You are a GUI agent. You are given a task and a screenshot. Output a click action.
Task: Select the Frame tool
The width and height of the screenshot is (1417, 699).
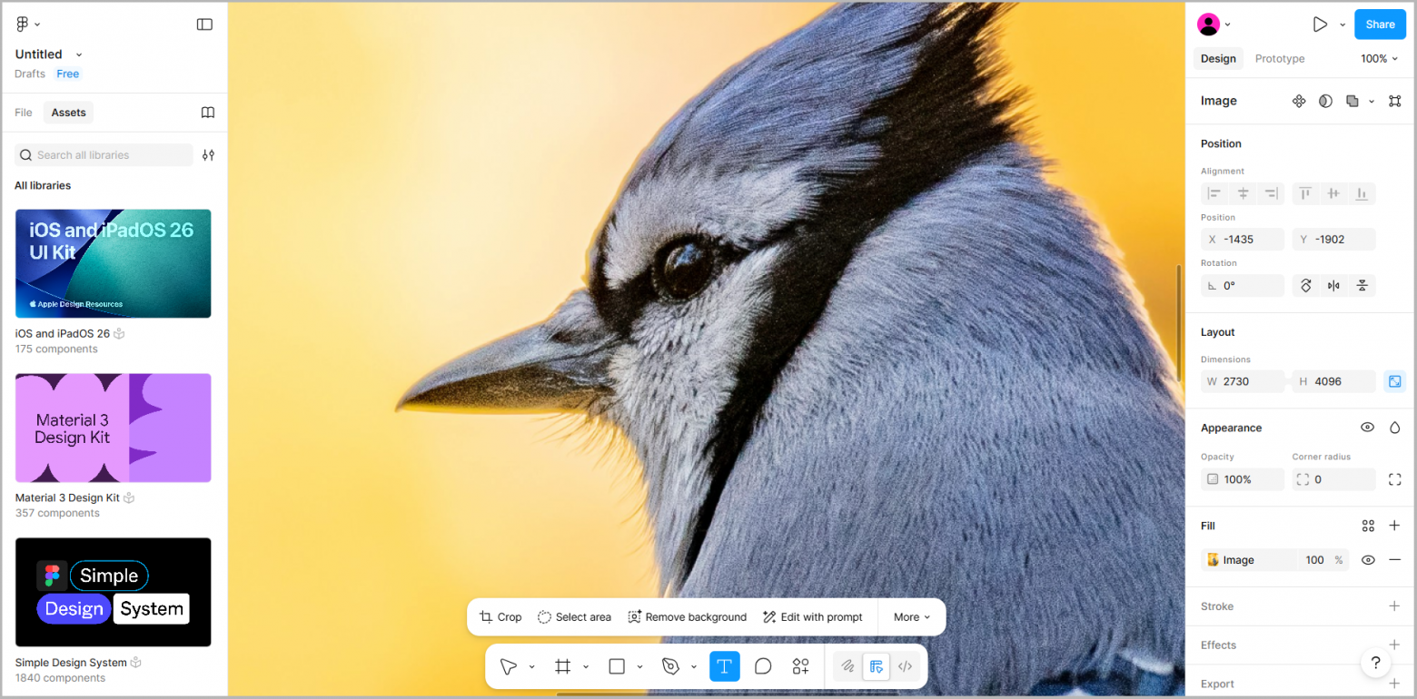[562, 665]
